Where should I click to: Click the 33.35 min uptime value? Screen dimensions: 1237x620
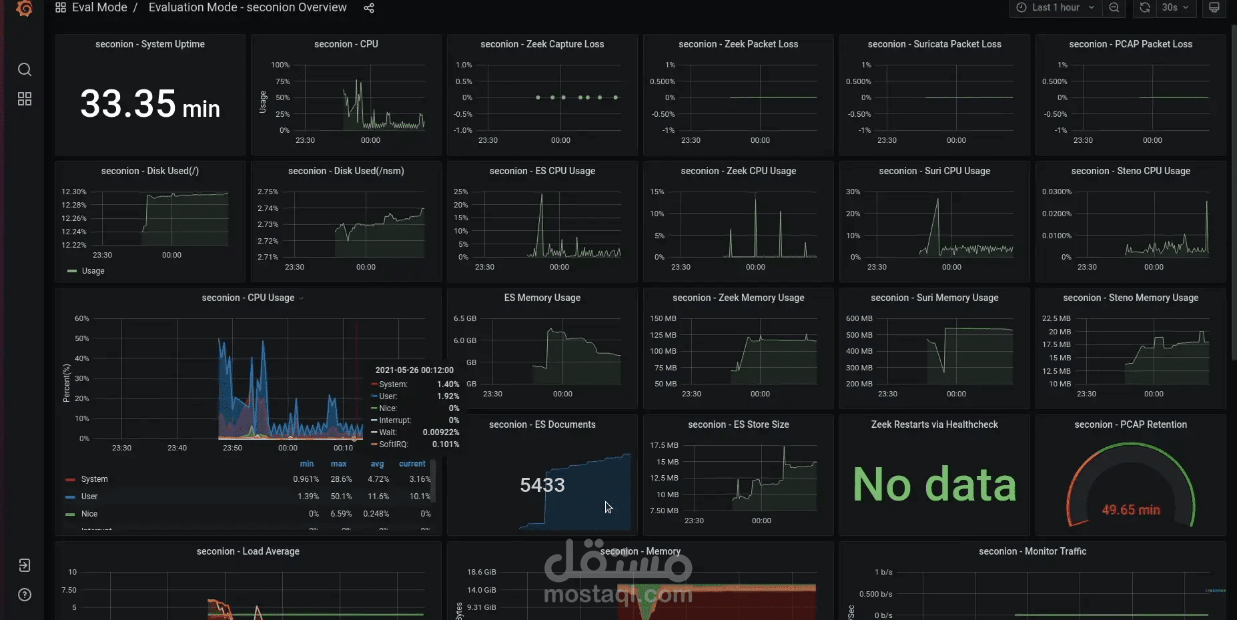point(150,104)
